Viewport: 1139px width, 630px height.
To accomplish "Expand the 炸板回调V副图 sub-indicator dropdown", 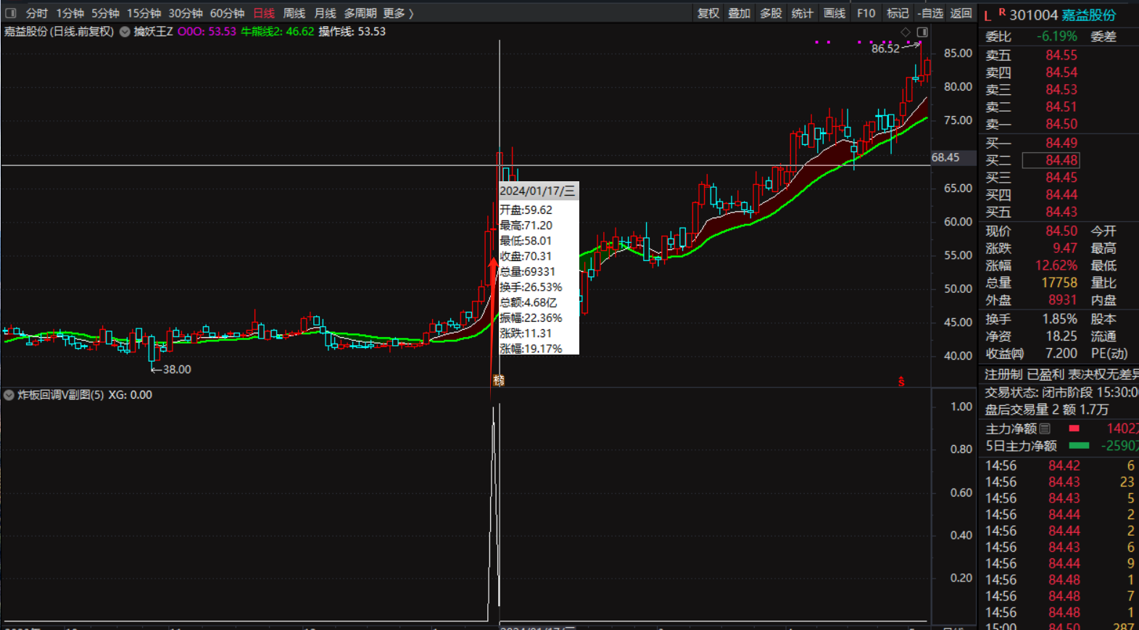I will (9, 395).
